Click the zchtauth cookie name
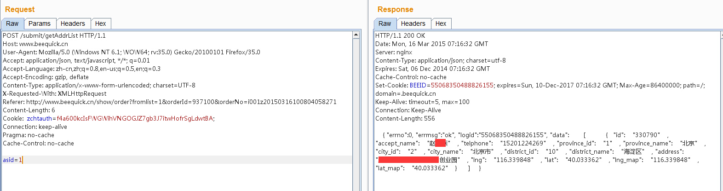The image size is (723, 191). 39,118
